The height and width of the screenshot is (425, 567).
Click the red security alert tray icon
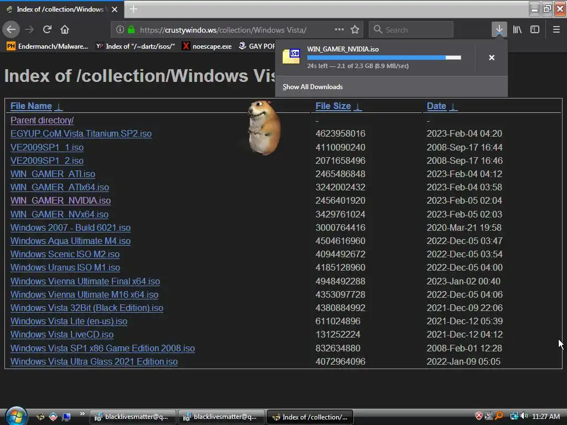click(478, 416)
